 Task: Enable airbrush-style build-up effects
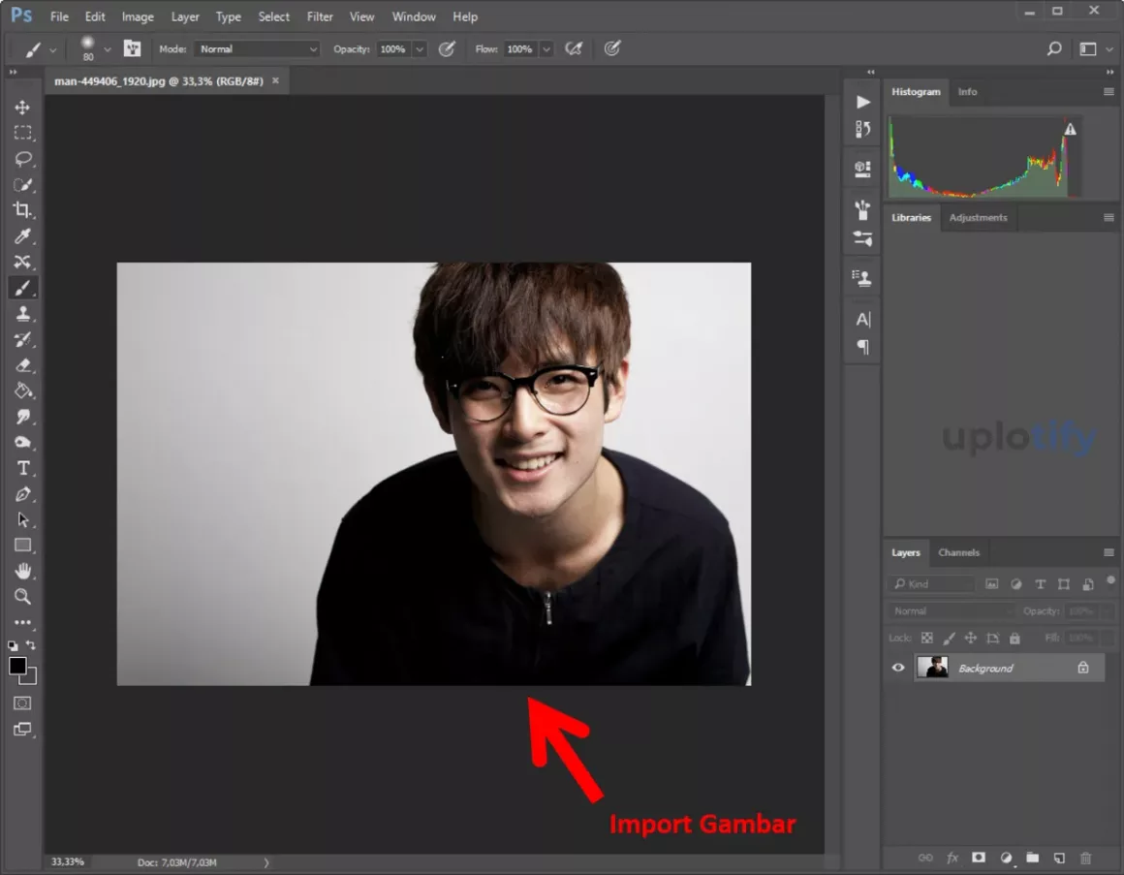pyautogui.click(x=574, y=48)
